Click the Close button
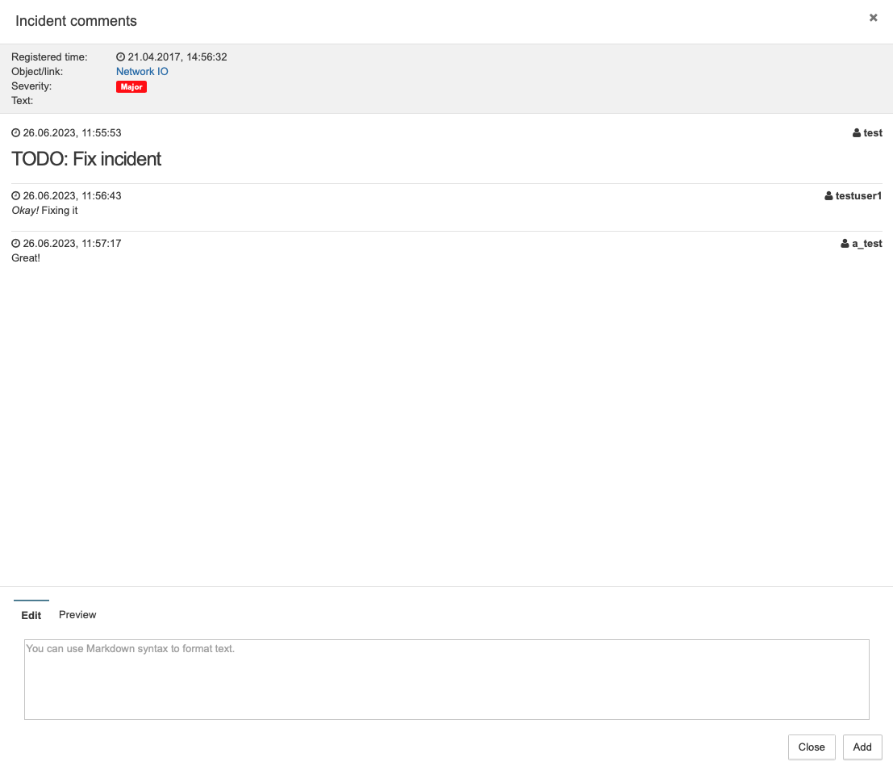The height and width of the screenshot is (770, 893). pos(812,747)
